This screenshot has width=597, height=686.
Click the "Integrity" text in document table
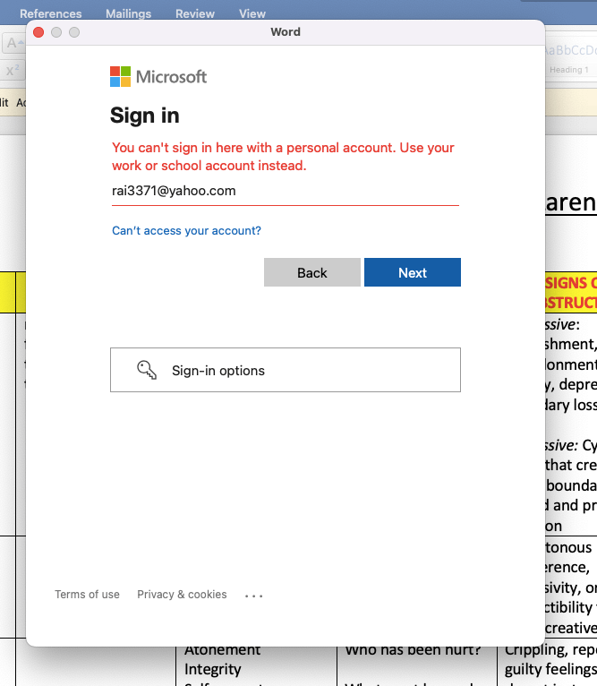212,669
